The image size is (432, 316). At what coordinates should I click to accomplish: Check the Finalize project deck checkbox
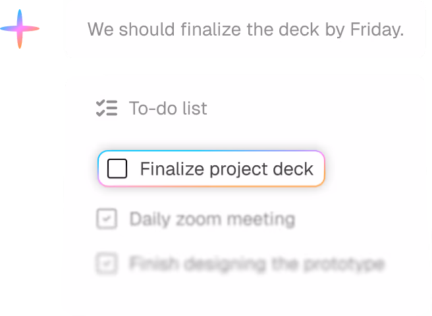[x=117, y=169]
